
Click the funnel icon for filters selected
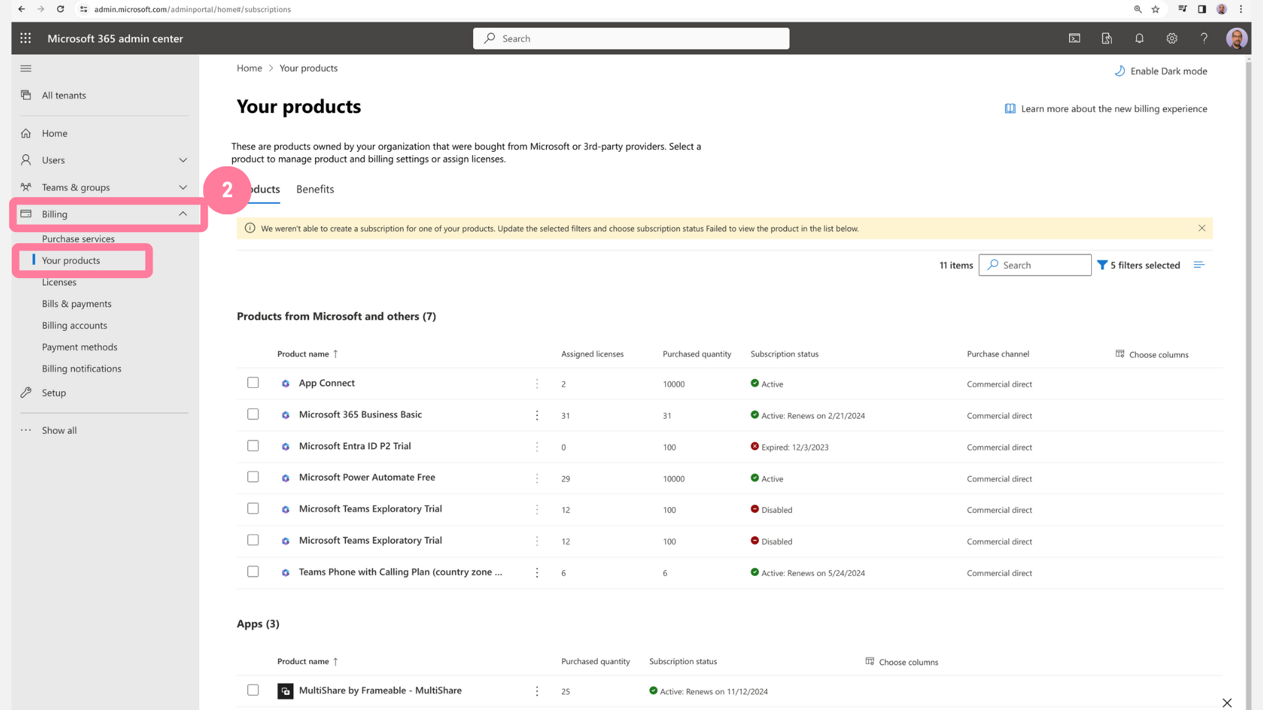pyautogui.click(x=1102, y=265)
